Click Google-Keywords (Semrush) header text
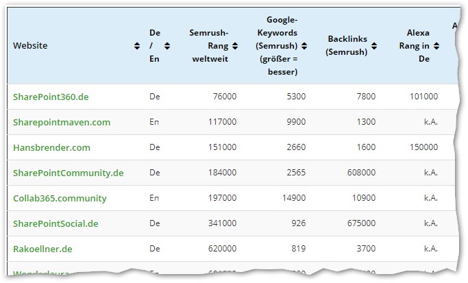This screenshot has width=468, height=283. [x=277, y=46]
